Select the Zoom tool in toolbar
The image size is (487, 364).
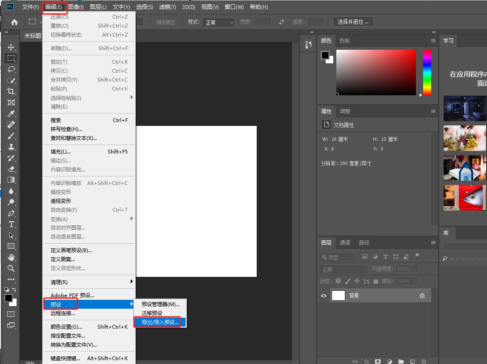[x=11, y=268]
